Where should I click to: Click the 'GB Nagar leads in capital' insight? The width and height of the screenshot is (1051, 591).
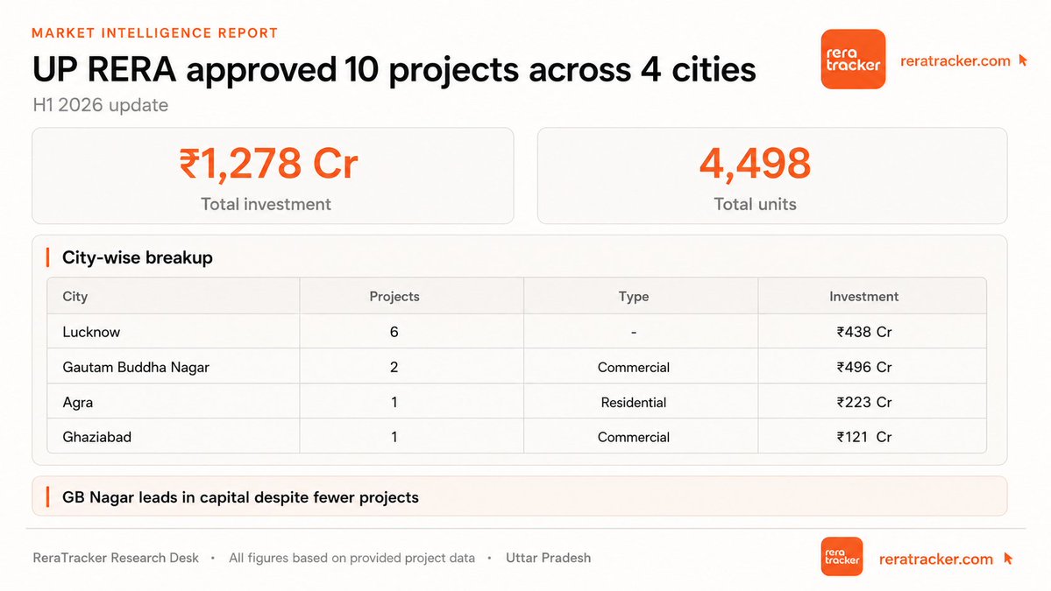(x=241, y=497)
